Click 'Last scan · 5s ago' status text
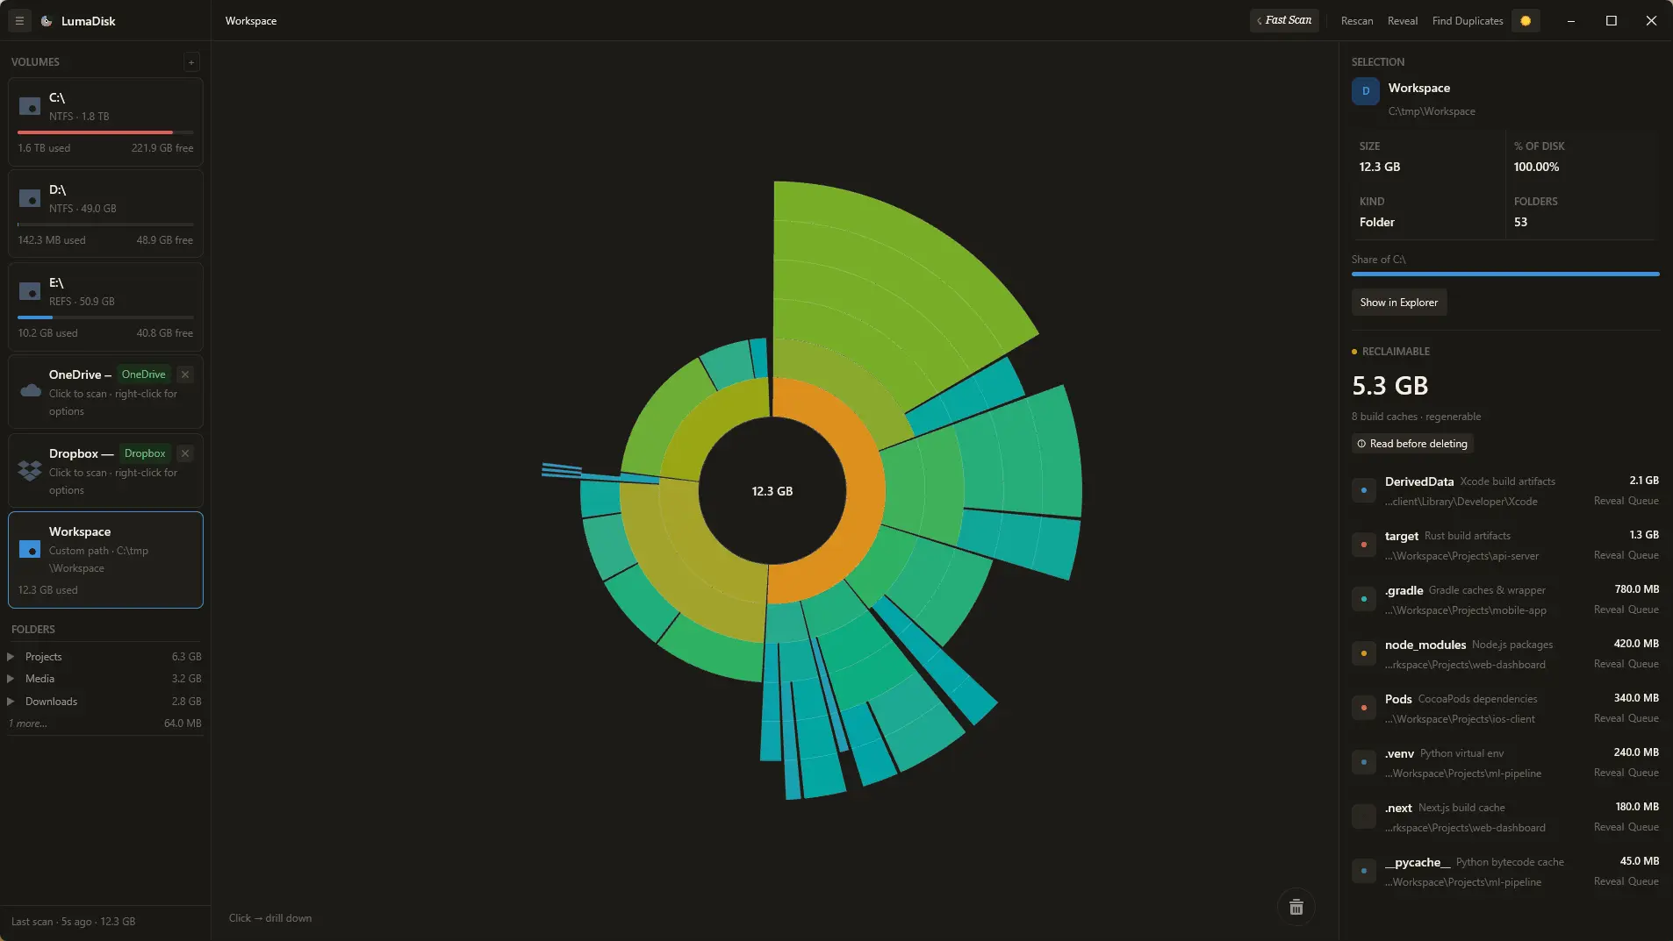This screenshot has width=1673, height=941. click(x=73, y=922)
